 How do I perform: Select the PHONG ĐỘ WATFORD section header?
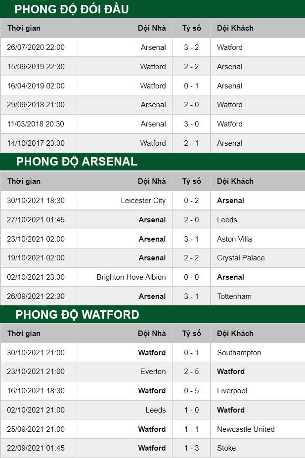pos(77,315)
